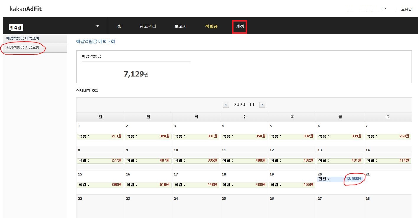Image resolution: width=418 pixels, height=218 pixels.
Task: Click the 260원 entry on day 7
Action: click(x=388, y=136)
